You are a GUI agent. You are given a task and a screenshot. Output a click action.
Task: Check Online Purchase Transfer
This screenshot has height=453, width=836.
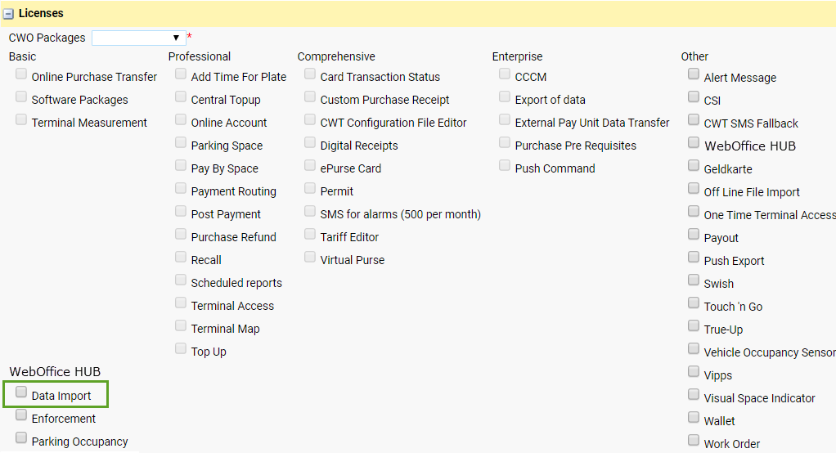pos(21,74)
